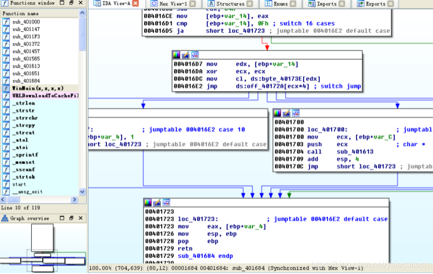
Task: Float the Graph overview panel
Action: pos(71,218)
